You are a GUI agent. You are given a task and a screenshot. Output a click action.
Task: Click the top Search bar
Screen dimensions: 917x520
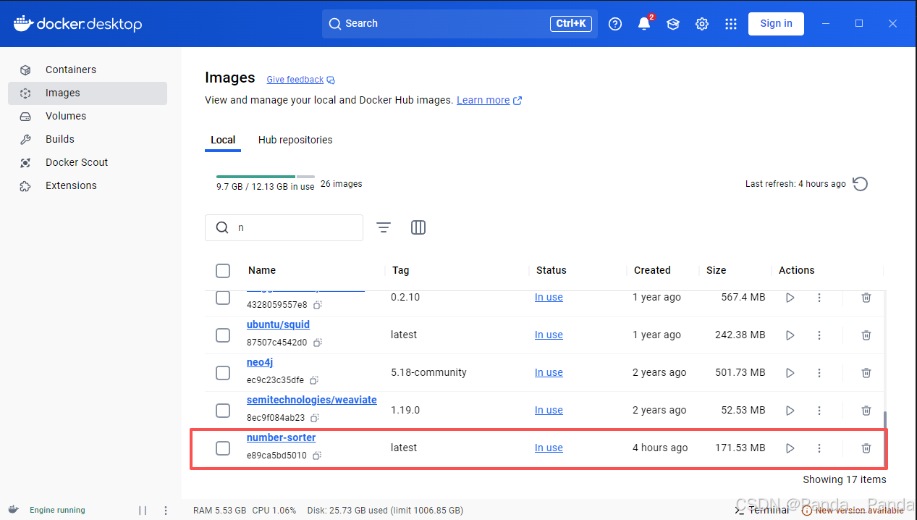coord(460,24)
